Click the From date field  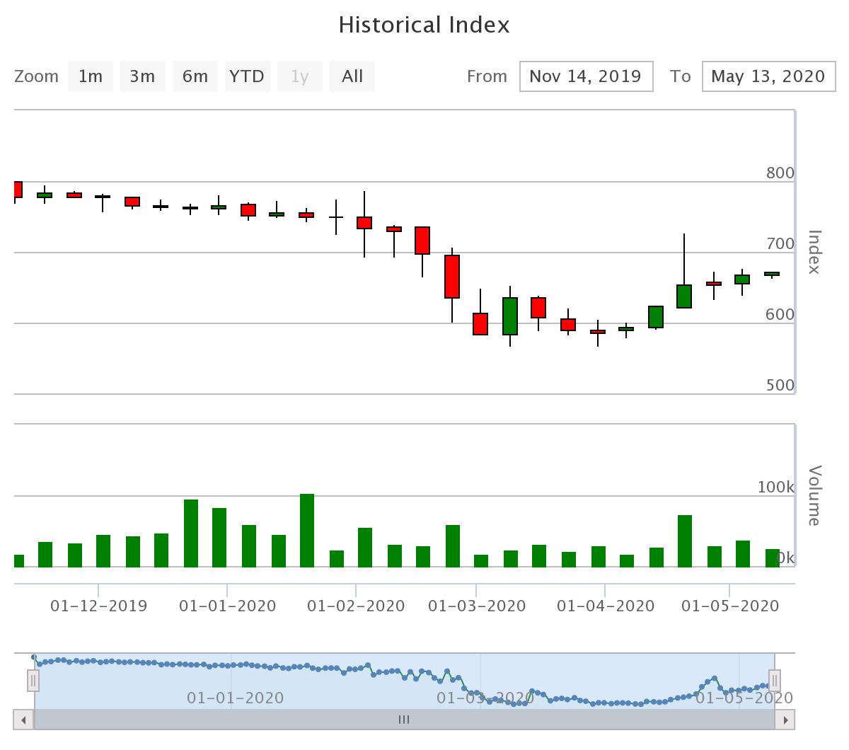586,76
